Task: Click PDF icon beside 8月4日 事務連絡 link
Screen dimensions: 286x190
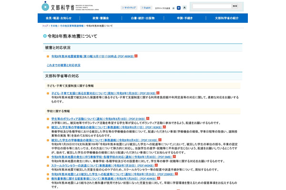Action: tap(160, 140)
